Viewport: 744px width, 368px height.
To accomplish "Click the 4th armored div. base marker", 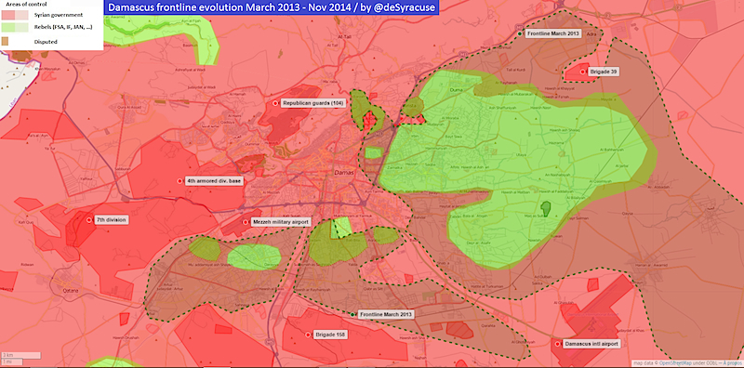I will 179,181.
